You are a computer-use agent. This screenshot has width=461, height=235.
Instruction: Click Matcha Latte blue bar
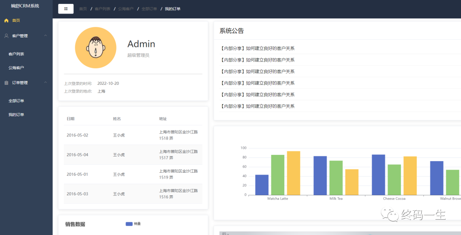pyautogui.click(x=262, y=185)
